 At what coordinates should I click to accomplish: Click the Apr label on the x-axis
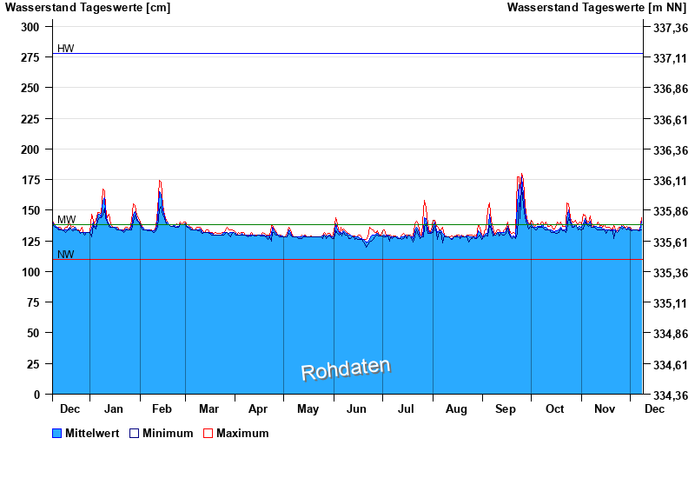pyautogui.click(x=258, y=408)
